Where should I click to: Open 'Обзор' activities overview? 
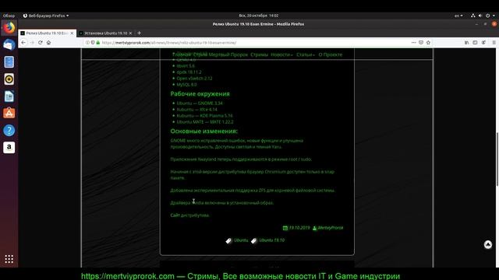coord(9,16)
